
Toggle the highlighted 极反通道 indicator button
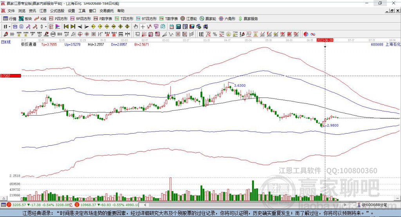click(x=51, y=27)
